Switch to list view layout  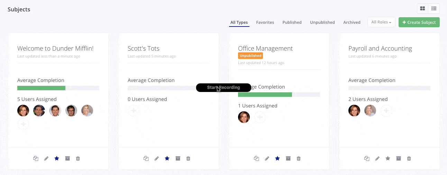pos(434,9)
